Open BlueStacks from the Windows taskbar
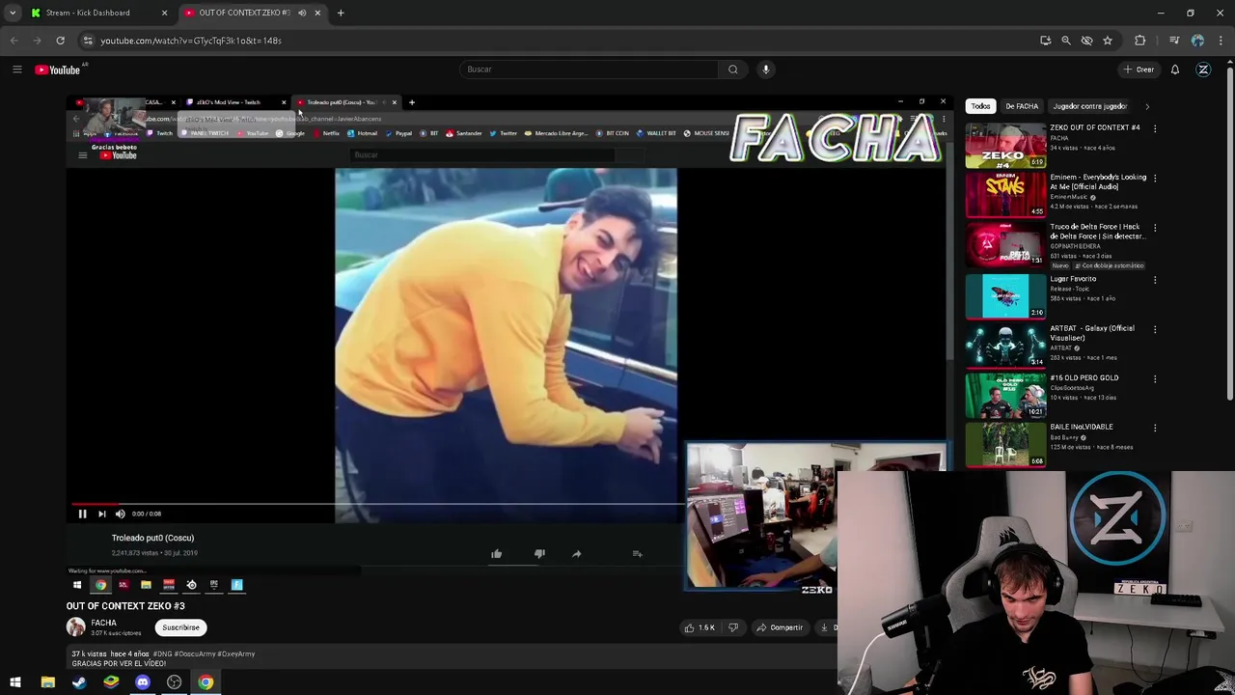Viewport: 1235px width, 695px height. pos(111,682)
